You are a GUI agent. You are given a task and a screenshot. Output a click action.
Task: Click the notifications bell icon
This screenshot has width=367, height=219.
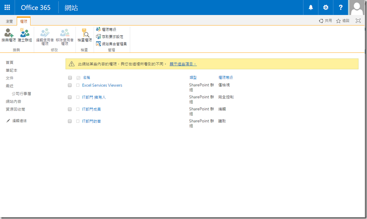310,7
